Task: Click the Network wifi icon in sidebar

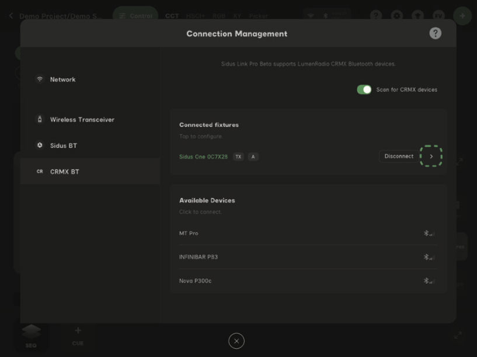Action: pos(40,79)
